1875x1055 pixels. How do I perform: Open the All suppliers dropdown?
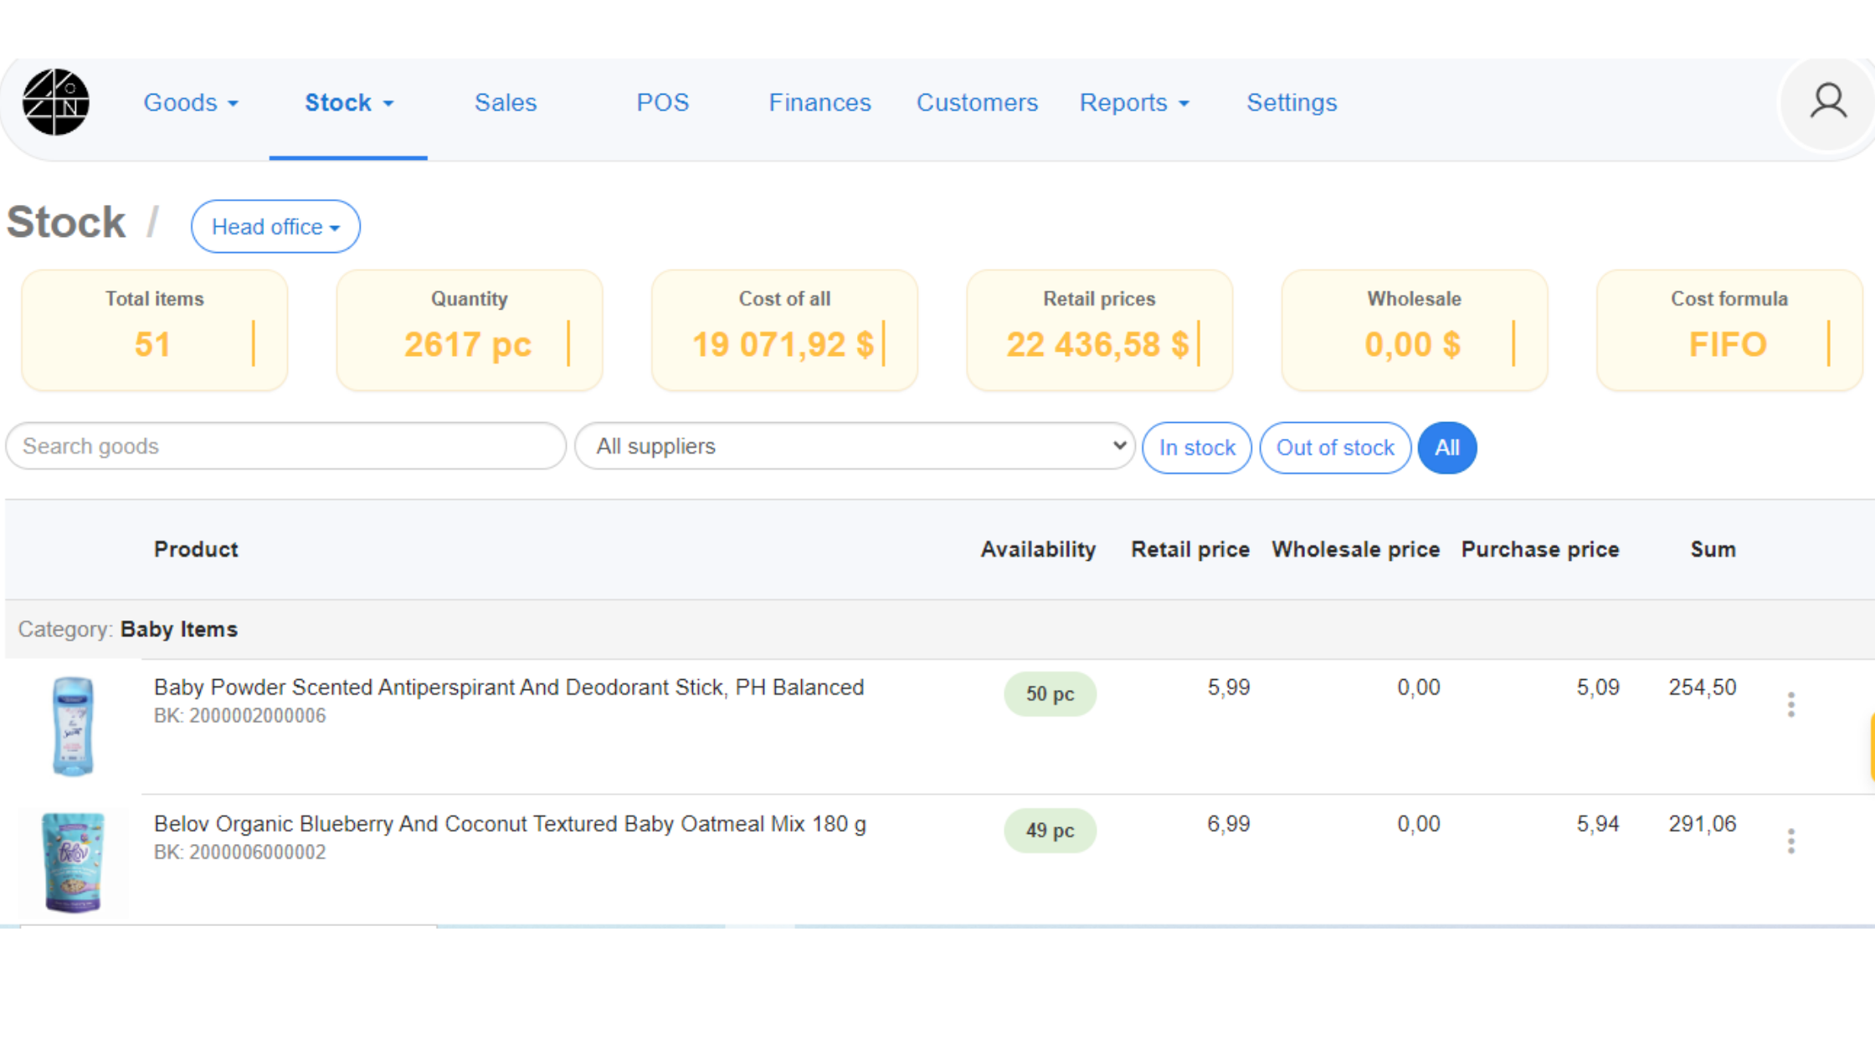(x=854, y=446)
